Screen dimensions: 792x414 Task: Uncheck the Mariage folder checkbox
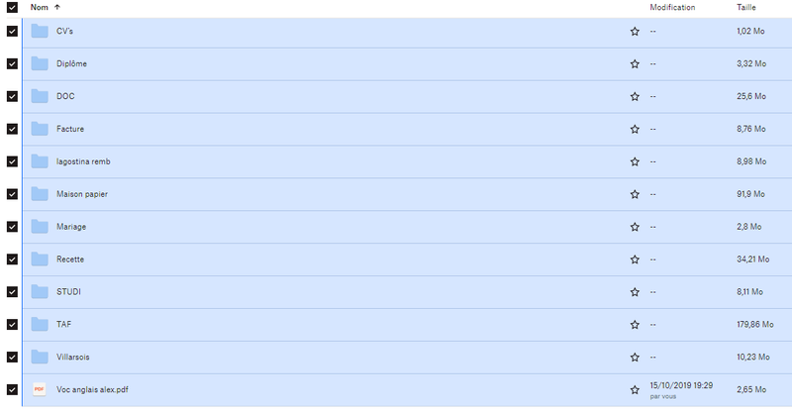12,227
